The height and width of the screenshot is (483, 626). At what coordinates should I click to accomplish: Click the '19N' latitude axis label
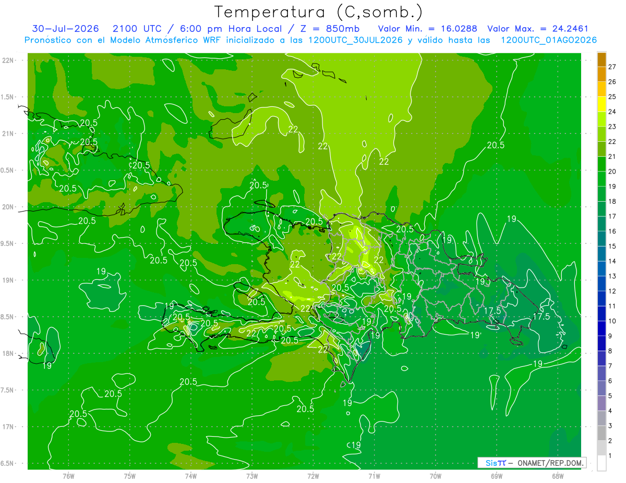tap(8, 280)
